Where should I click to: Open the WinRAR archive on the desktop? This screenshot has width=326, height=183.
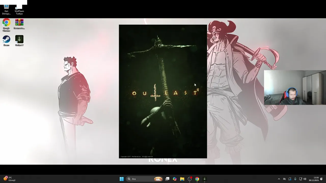click(x=19, y=24)
